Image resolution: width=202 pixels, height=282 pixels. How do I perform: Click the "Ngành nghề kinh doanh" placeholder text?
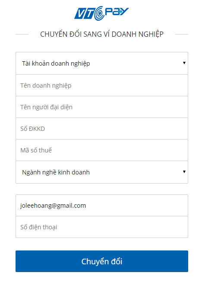(56, 172)
